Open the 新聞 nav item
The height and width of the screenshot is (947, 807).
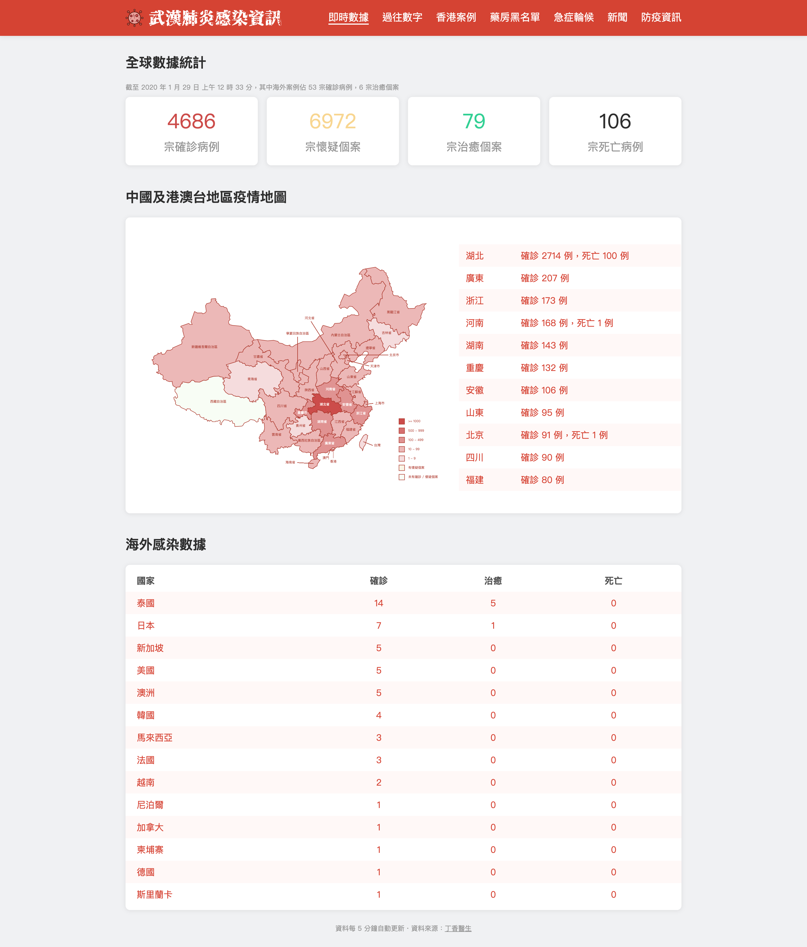click(617, 17)
